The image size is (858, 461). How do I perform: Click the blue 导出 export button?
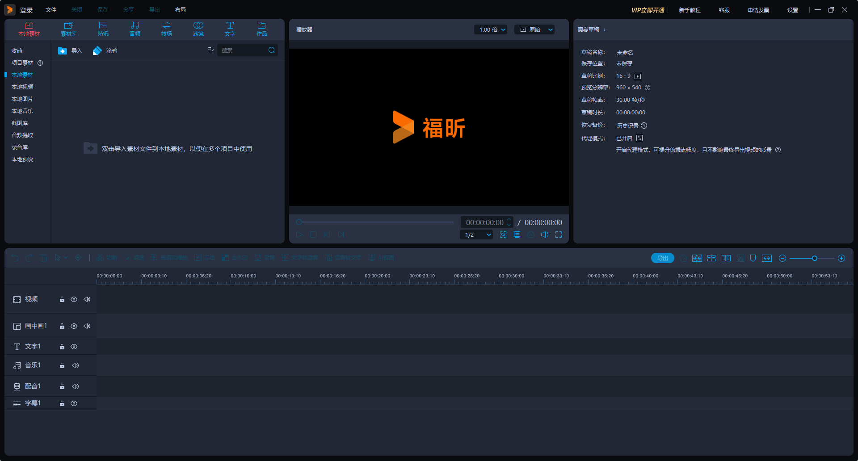click(663, 258)
